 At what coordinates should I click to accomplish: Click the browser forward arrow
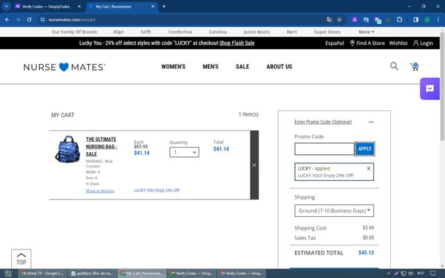click(x=18, y=19)
